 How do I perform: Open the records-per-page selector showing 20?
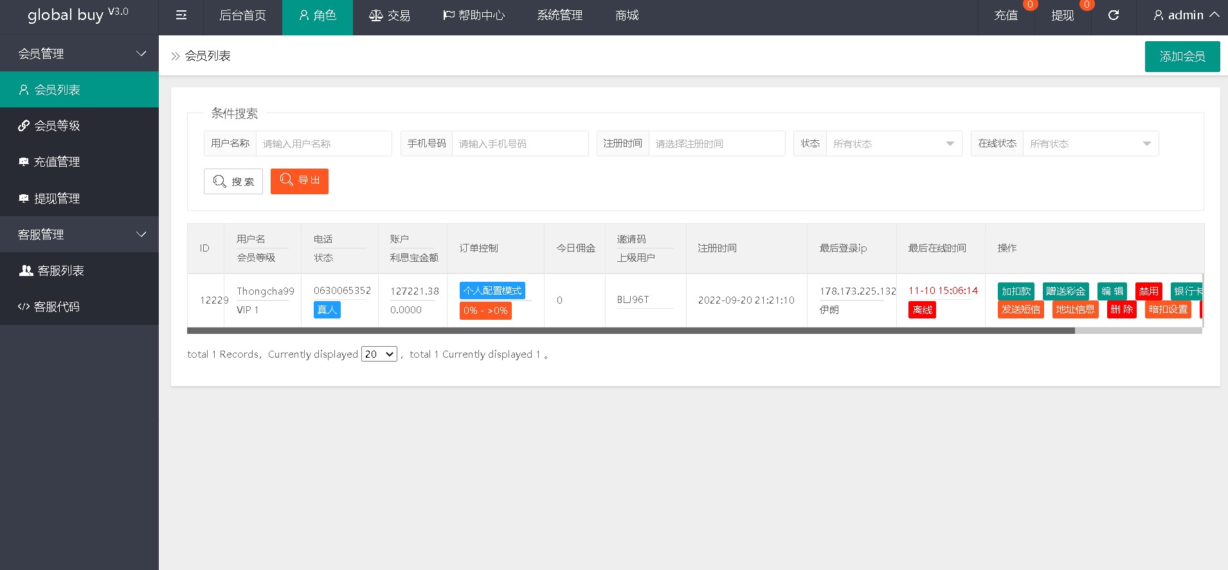point(379,354)
